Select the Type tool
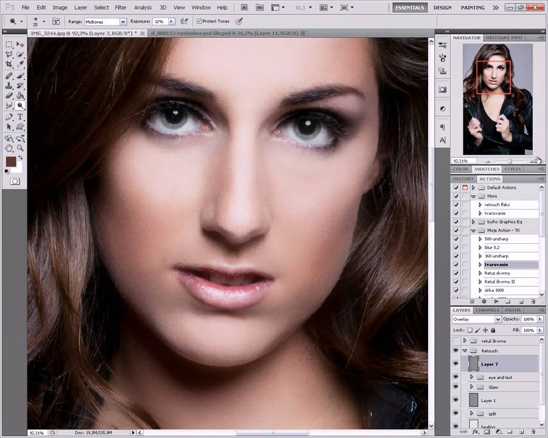548x438 pixels. [20, 117]
